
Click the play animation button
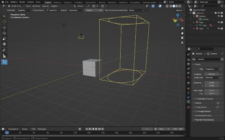point(96,129)
